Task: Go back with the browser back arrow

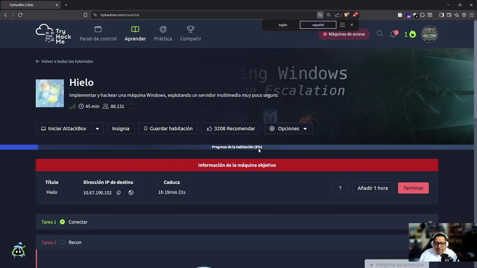Action: point(5,15)
